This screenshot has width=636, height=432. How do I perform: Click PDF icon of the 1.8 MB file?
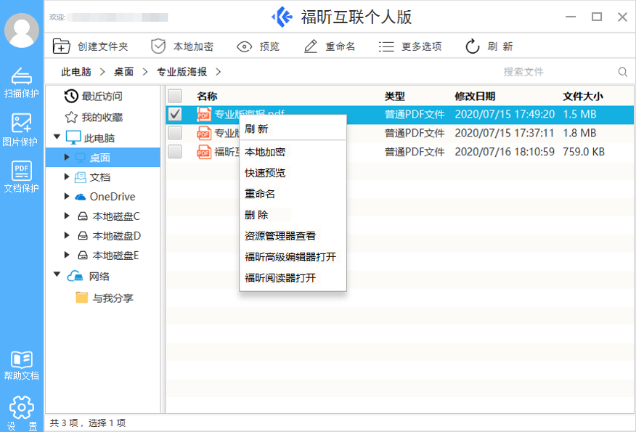204,133
